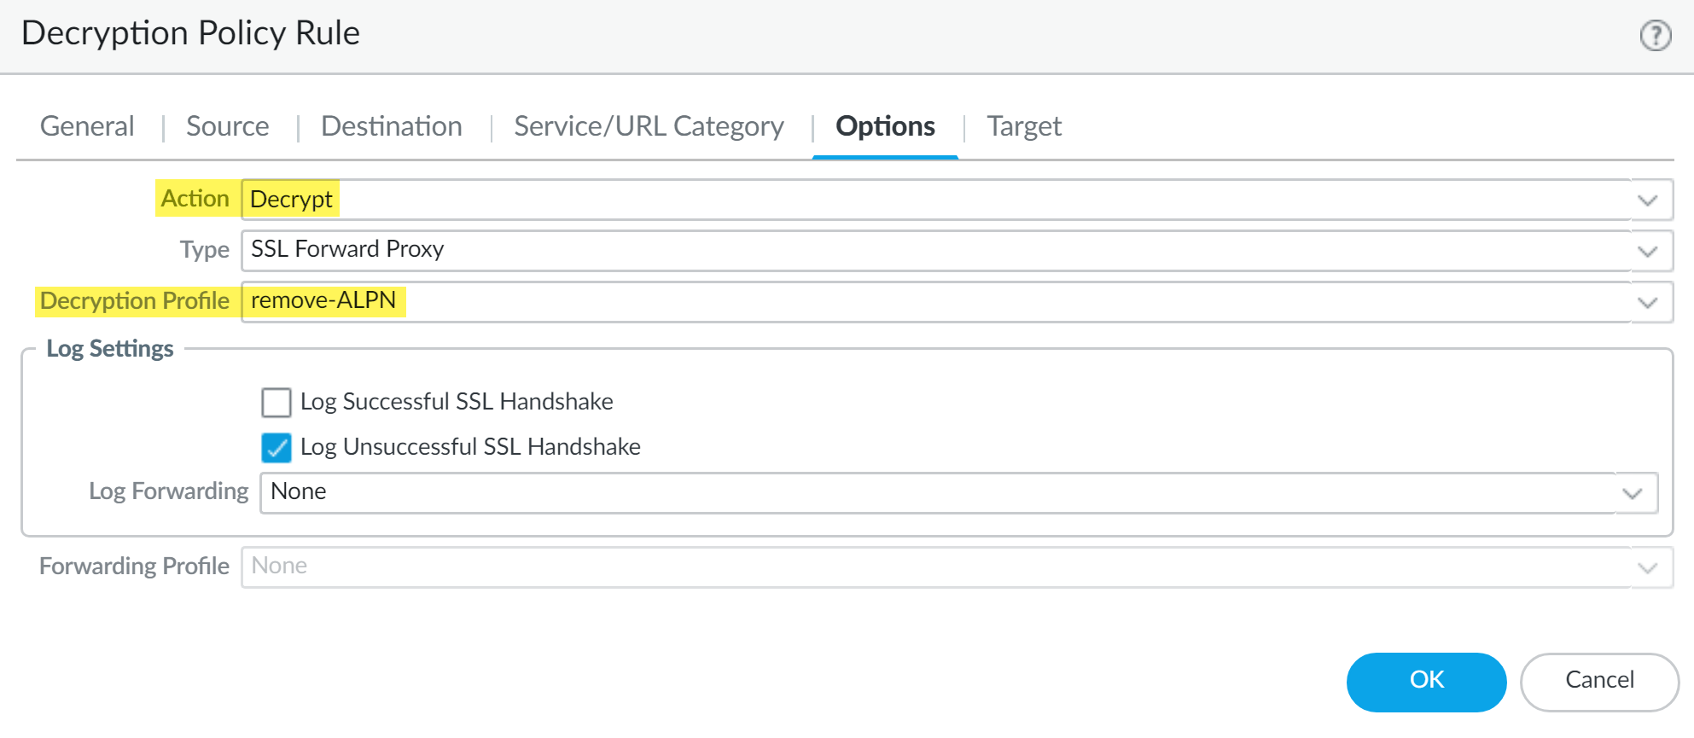Uncheck Log Unsuccessful SSL Handshake checkbox
Screen dimensions: 1694x738
(277, 447)
